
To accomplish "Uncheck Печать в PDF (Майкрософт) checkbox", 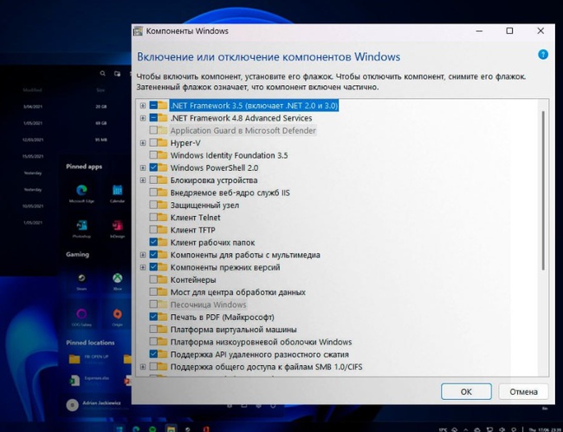I will (153, 317).
